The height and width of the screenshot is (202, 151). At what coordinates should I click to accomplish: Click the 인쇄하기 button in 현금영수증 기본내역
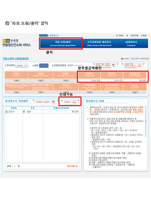point(70,102)
